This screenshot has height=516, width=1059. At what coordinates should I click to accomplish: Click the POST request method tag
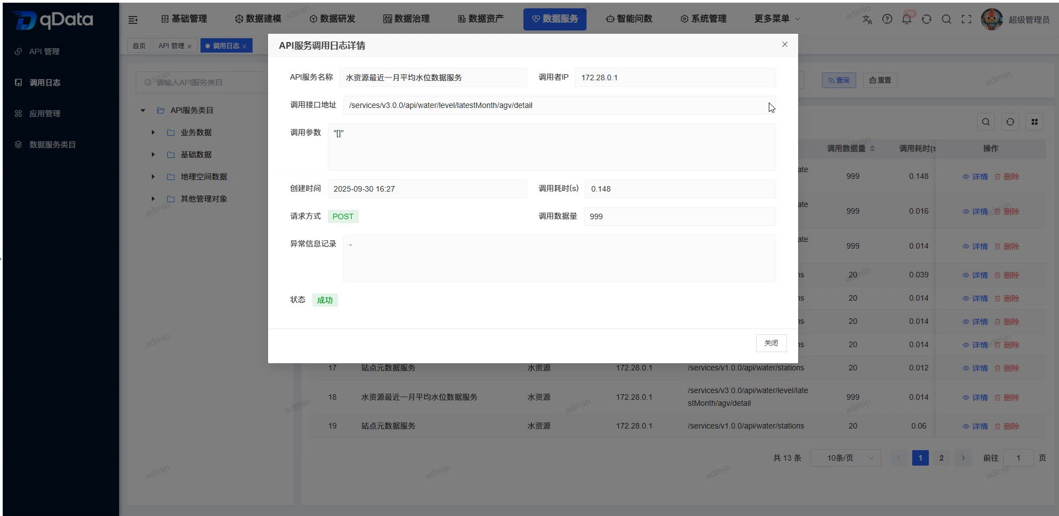coord(343,216)
